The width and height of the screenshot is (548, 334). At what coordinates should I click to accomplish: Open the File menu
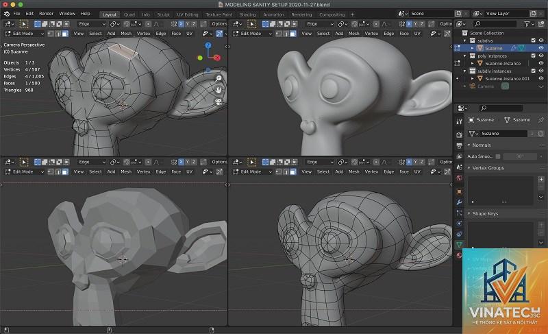pos(16,14)
